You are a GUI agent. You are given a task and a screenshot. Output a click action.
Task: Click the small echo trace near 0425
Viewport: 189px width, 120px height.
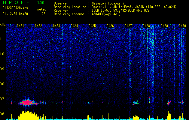tap(90, 102)
